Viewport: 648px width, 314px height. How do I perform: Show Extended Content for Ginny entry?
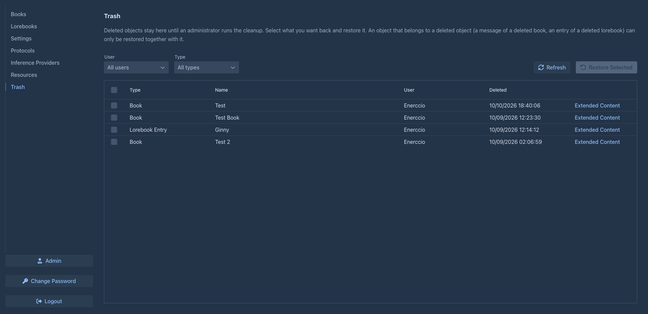(x=597, y=130)
